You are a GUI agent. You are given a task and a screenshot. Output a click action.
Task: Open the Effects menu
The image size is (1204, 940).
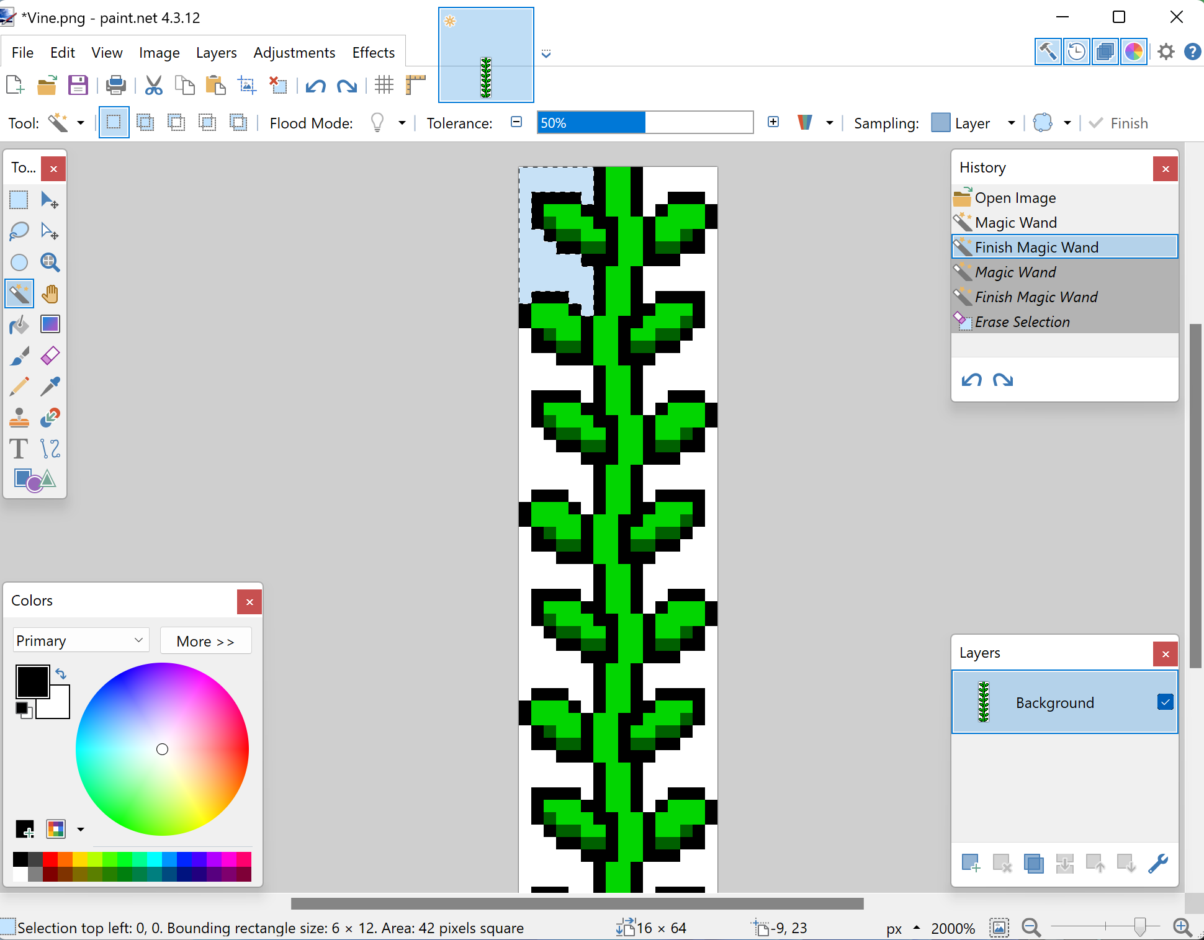click(x=373, y=53)
